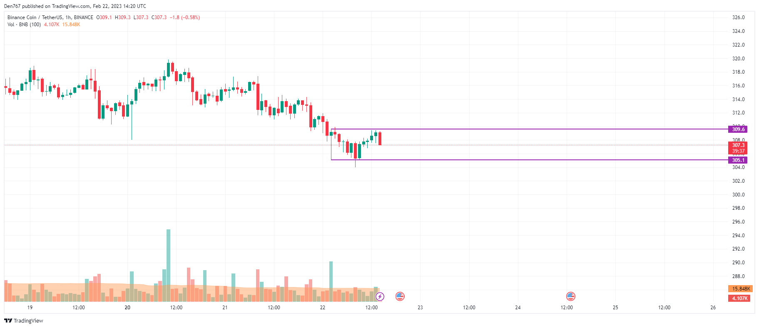Click the 326.0 price scale label
This screenshot has height=328, width=759.
pyautogui.click(x=738, y=17)
